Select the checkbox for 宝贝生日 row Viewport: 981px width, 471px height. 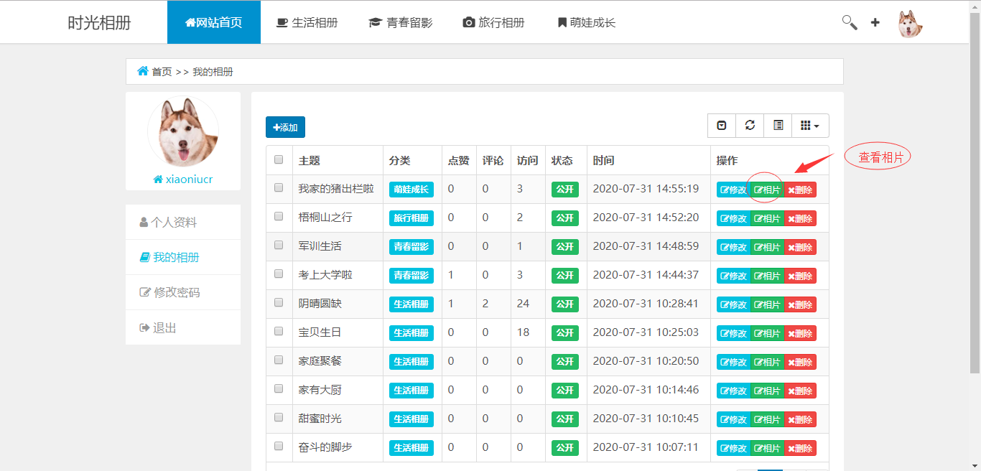279,331
